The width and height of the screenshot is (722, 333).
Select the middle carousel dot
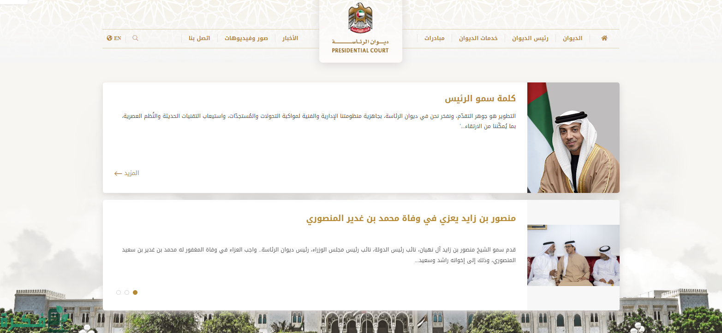[x=127, y=292]
